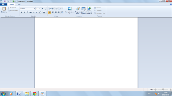Click the Вставить clipboard paste icon

point(4,9)
